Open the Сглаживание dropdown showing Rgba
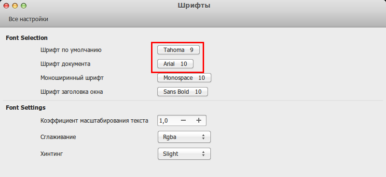Viewport: 386px width, 177px height. point(184,137)
